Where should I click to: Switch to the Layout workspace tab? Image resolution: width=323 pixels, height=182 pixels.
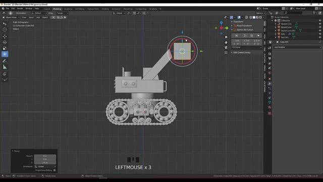tap(47, 9)
